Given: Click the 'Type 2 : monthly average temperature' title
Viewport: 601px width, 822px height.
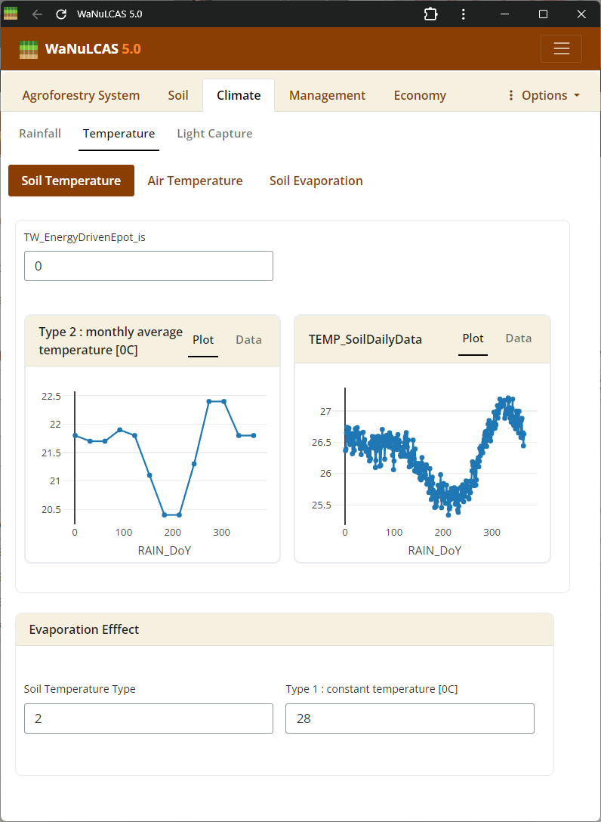Looking at the screenshot, I should [110, 341].
